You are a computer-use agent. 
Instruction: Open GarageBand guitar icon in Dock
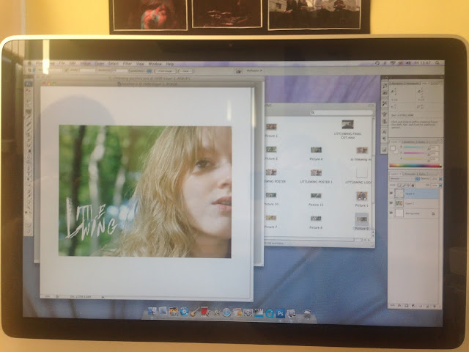coord(194,312)
